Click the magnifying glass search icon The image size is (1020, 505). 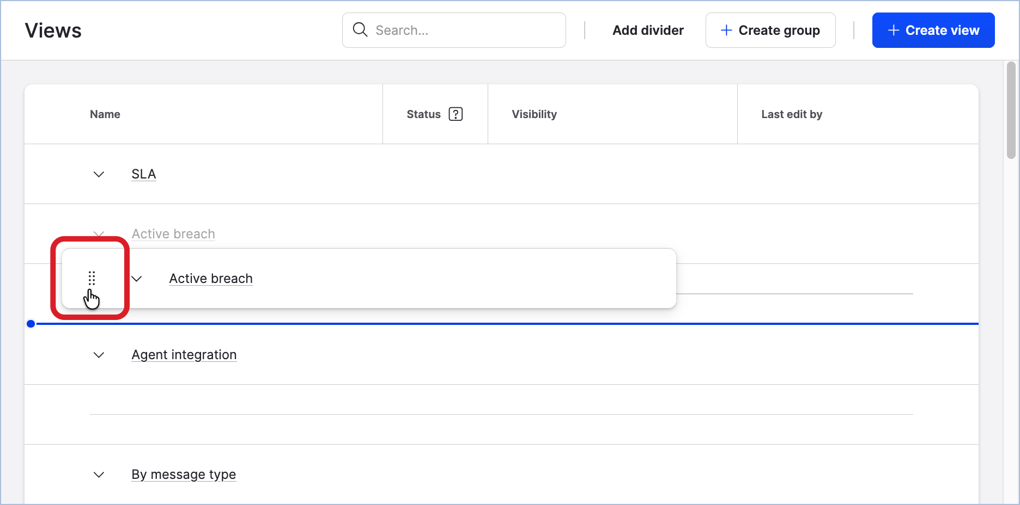360,29
